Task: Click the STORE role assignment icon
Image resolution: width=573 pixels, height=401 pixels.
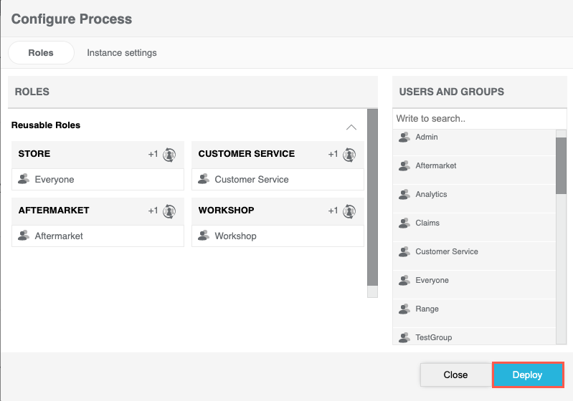Action: pos(169,154)
